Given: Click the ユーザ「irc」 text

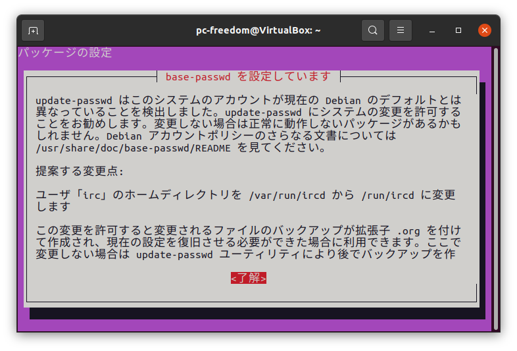Looking at the screenshot, I should (71, 195).
